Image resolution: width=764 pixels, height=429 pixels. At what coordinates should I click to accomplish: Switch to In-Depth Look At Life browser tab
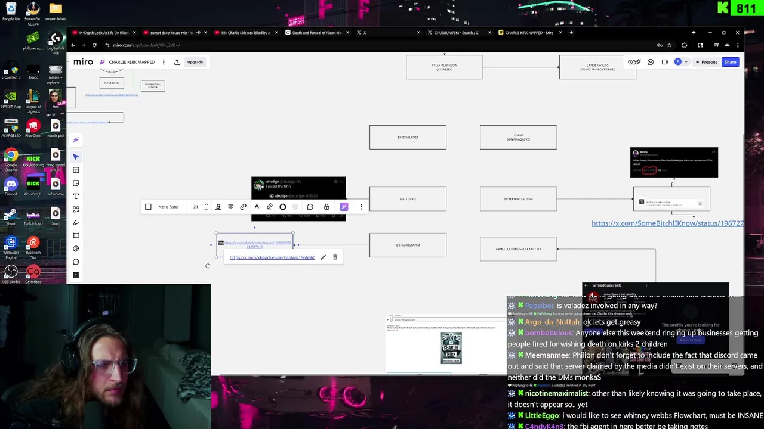(x=104, y=33)
